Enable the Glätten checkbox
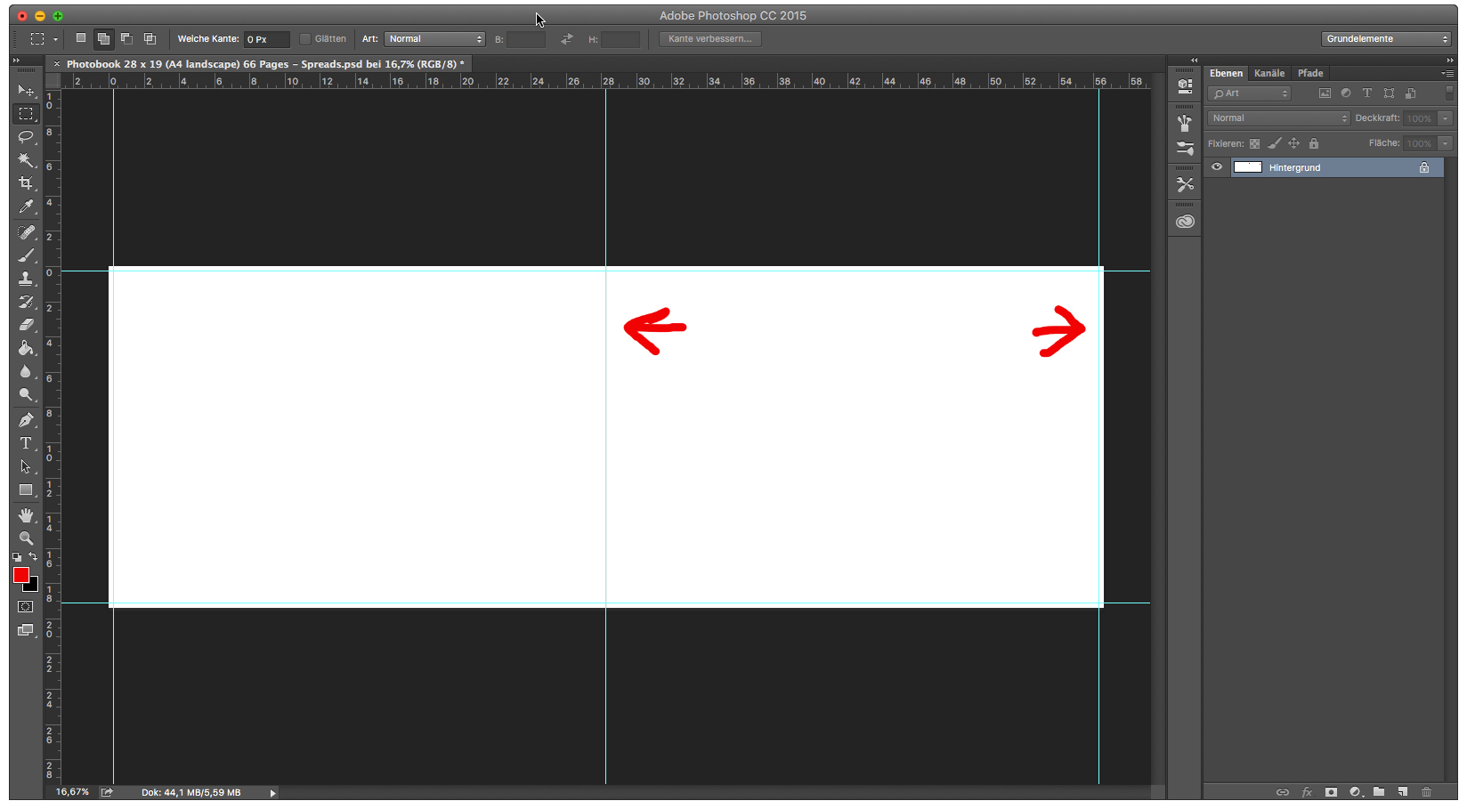 coord(304,38)
